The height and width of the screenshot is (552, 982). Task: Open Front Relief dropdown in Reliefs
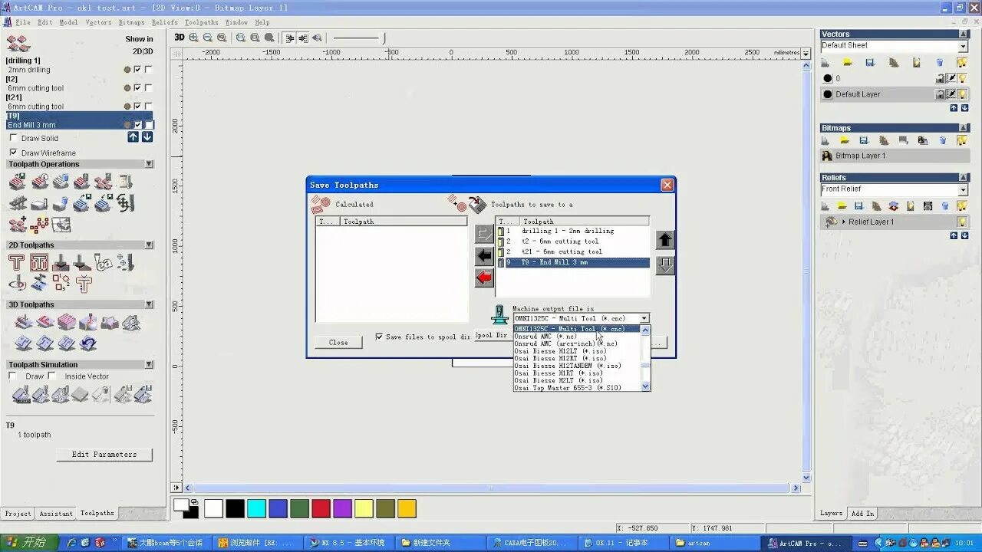963,189
